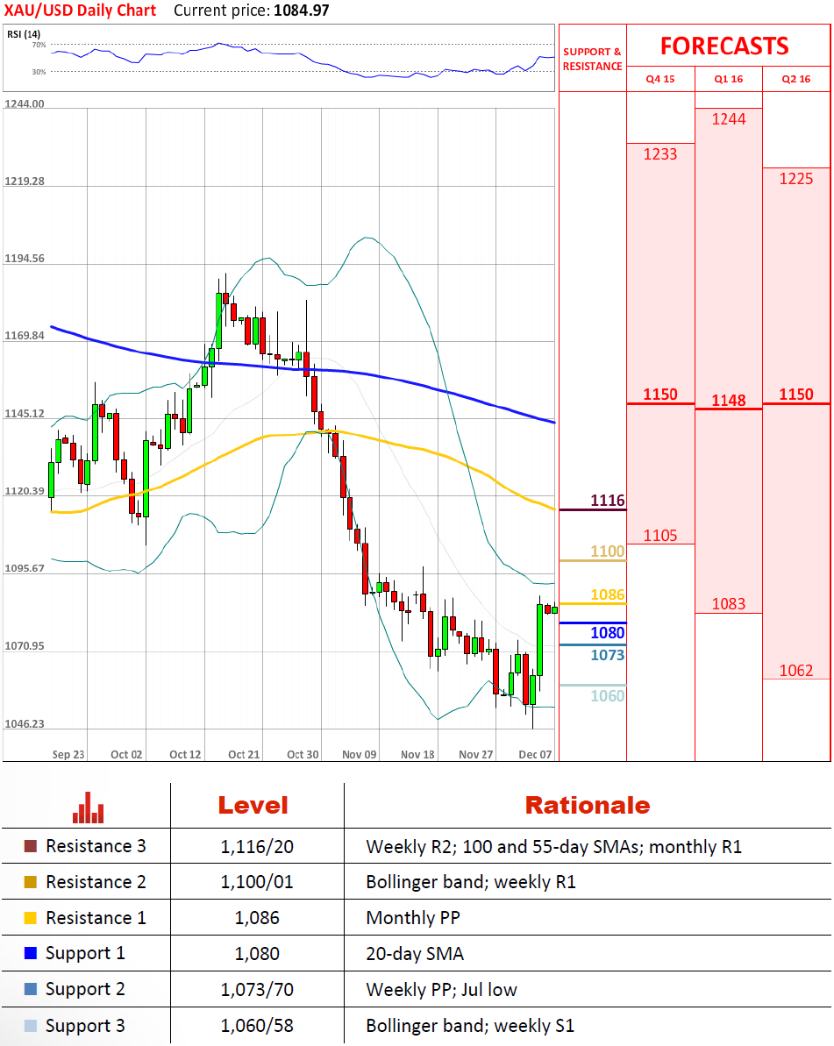The width and height of the screenshot is (834, 1046).
Task: Click the Resistance 2 gold swatch
Action: point(30,882)
